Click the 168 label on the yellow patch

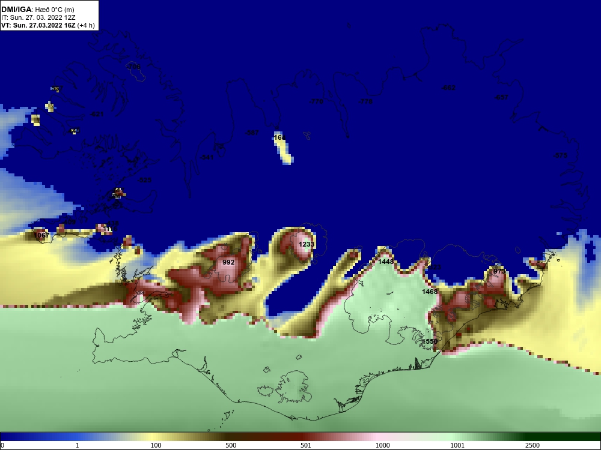pos(280,137)
